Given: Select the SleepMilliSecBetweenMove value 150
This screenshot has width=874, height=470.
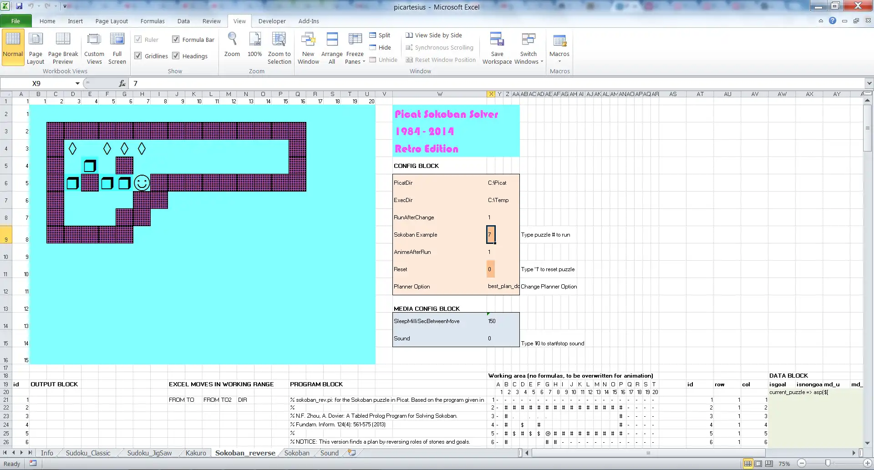Looking at the screenshot, I should coord(492,321).
